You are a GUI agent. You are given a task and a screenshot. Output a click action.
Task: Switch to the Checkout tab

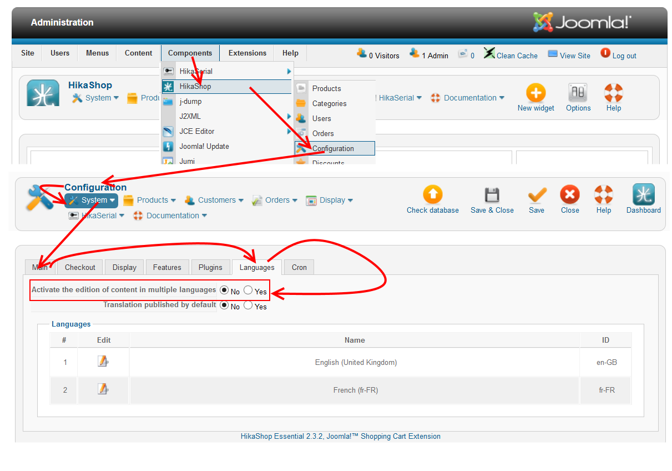tap(80, 267)
